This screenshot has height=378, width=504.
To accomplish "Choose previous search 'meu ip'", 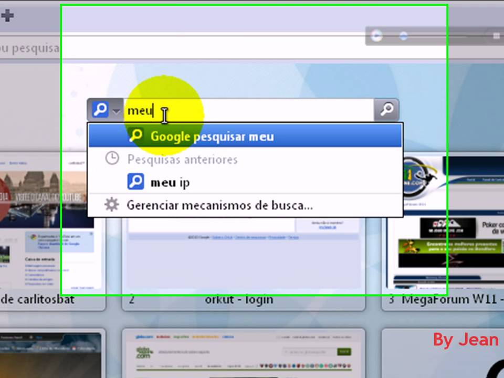I will click(245, 182).
